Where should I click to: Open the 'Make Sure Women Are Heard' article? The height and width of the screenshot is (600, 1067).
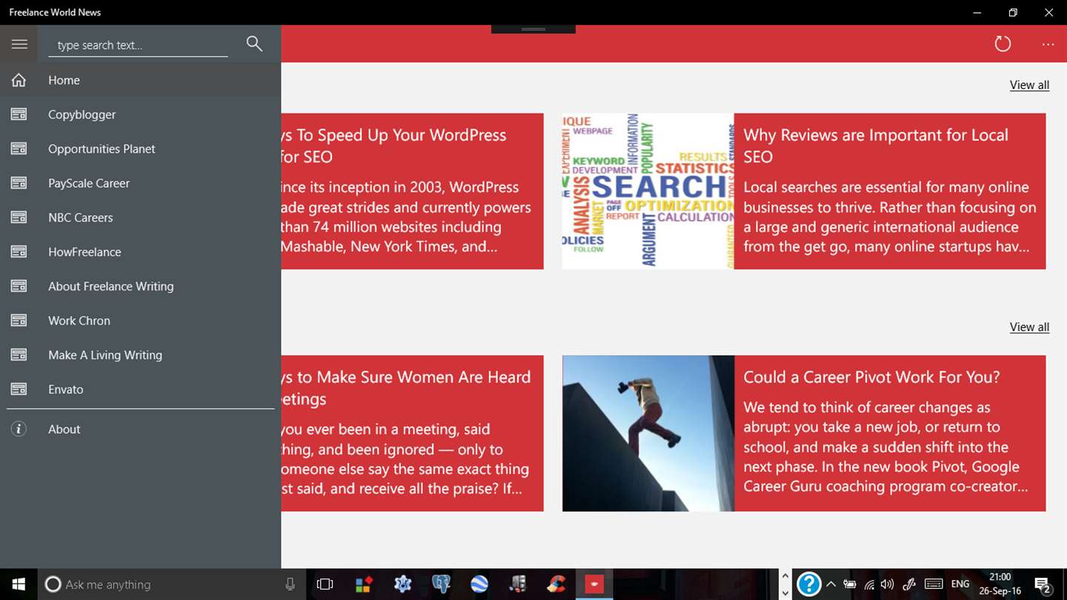412,433
